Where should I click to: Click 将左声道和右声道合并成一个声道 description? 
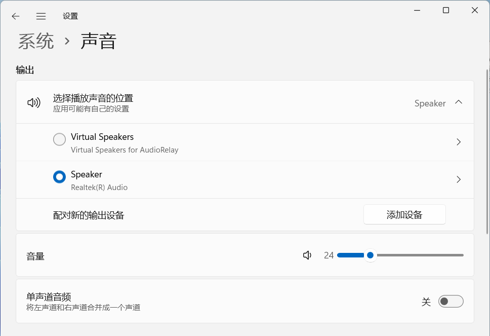[83, 308]
